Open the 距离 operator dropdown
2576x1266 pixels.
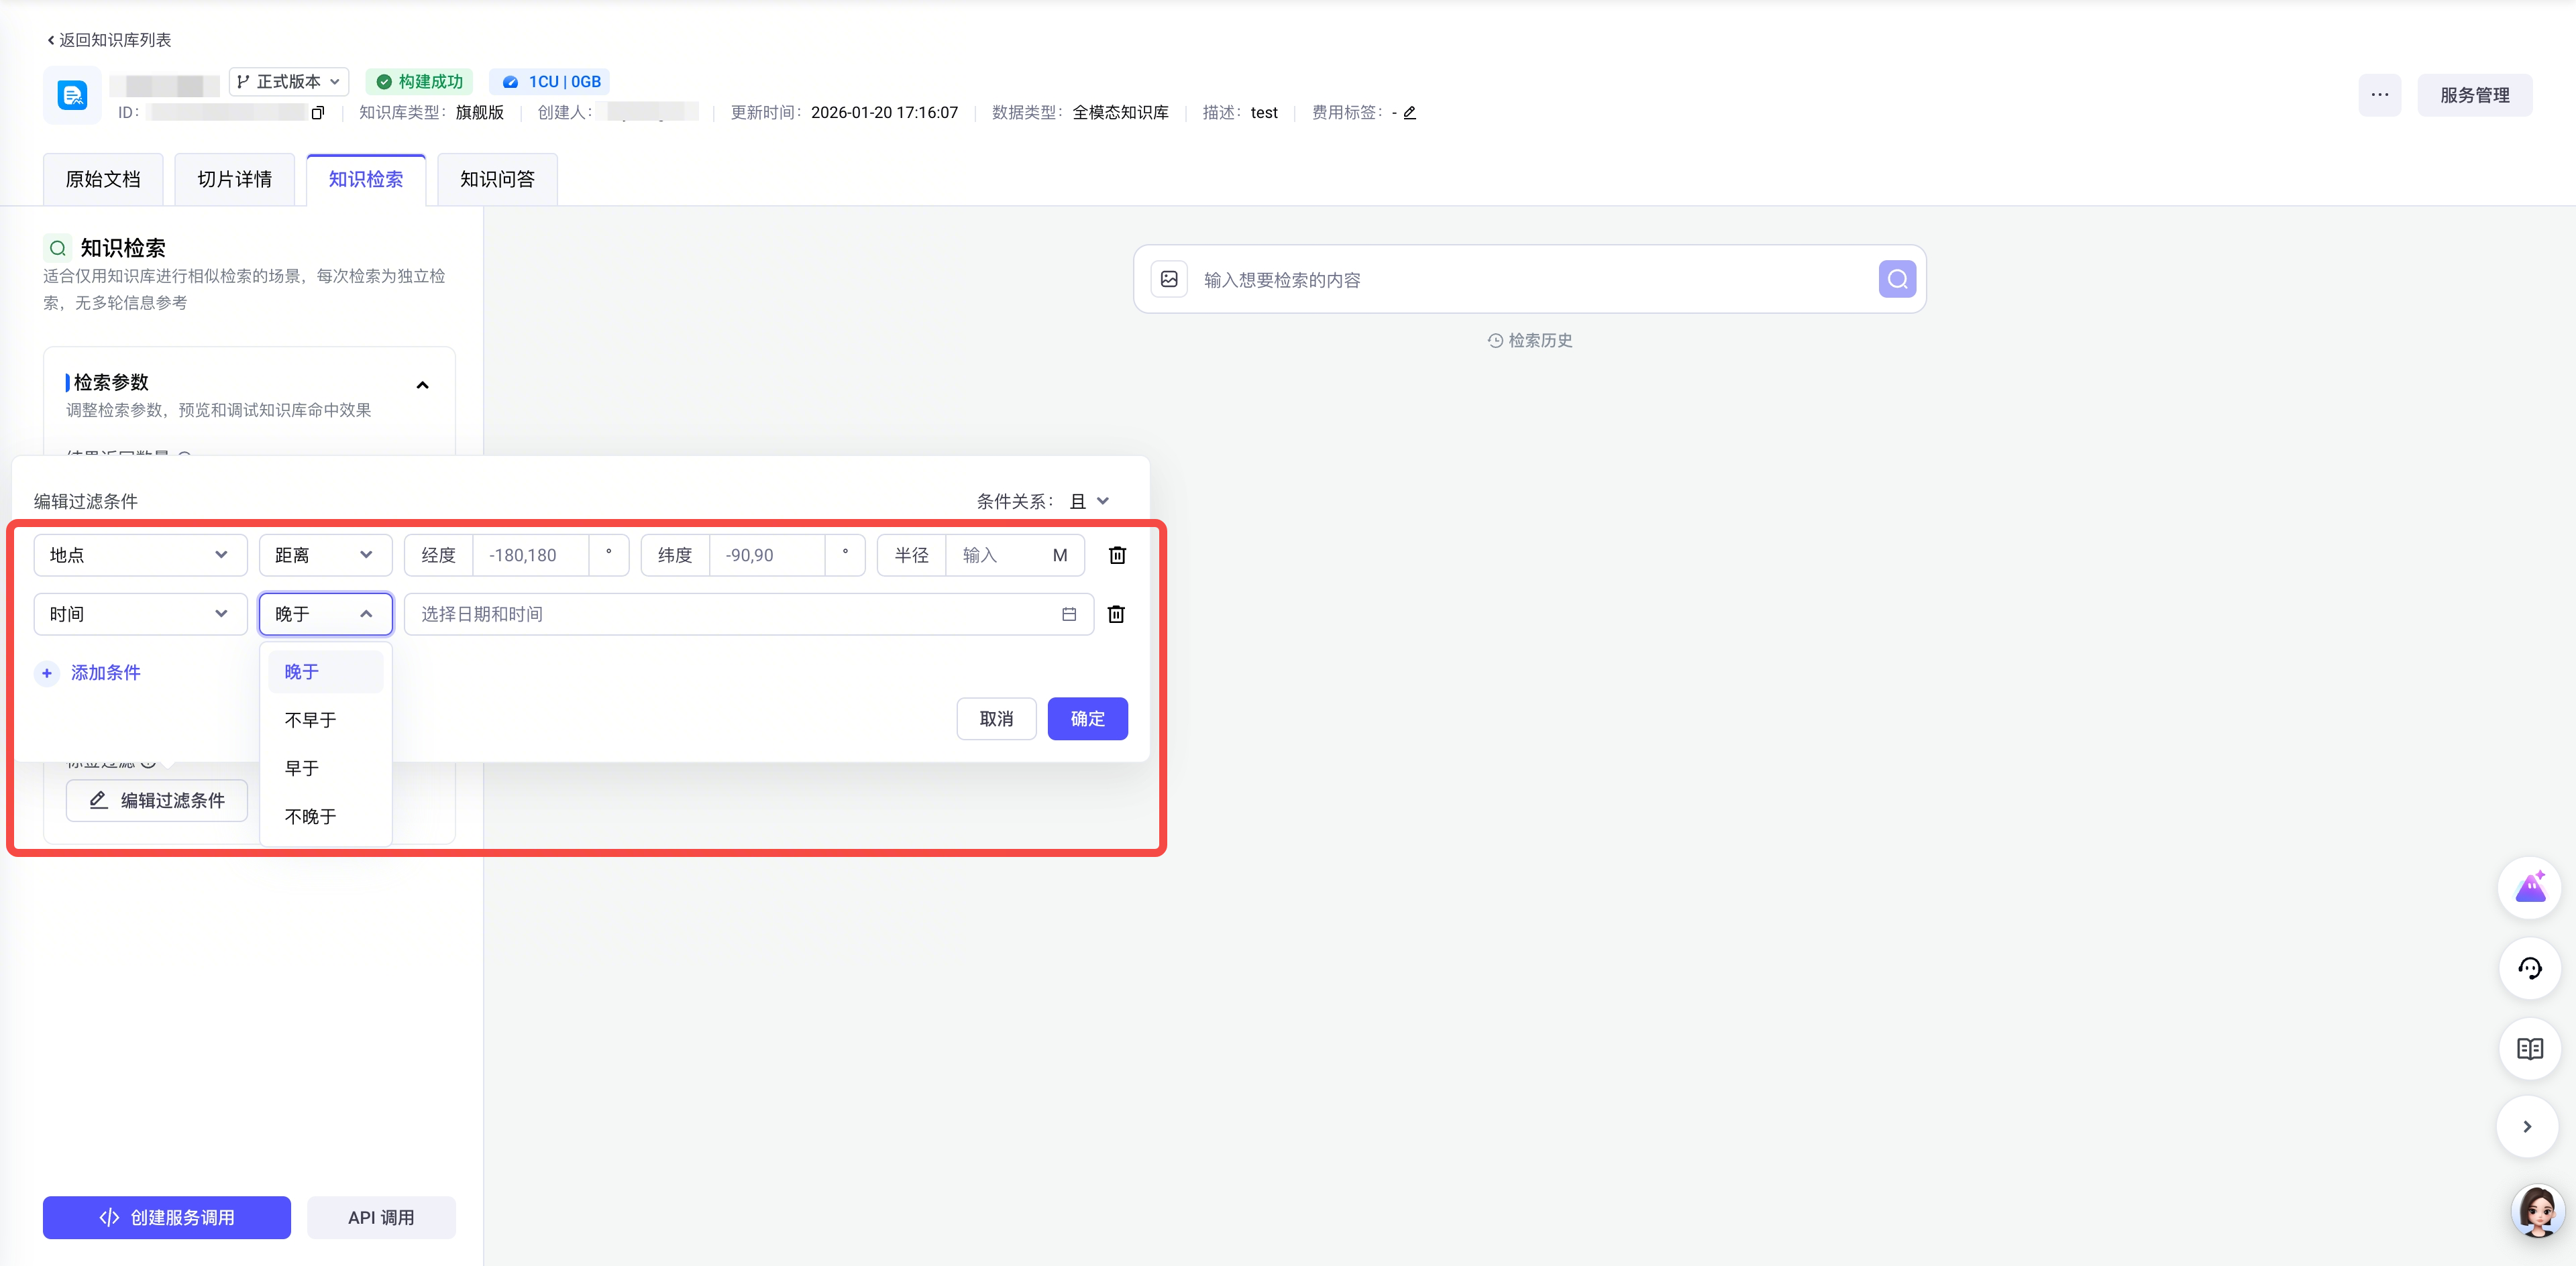(325, 556)
